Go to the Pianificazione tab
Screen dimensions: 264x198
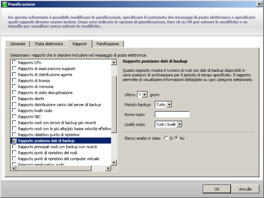tap(108, 44)
